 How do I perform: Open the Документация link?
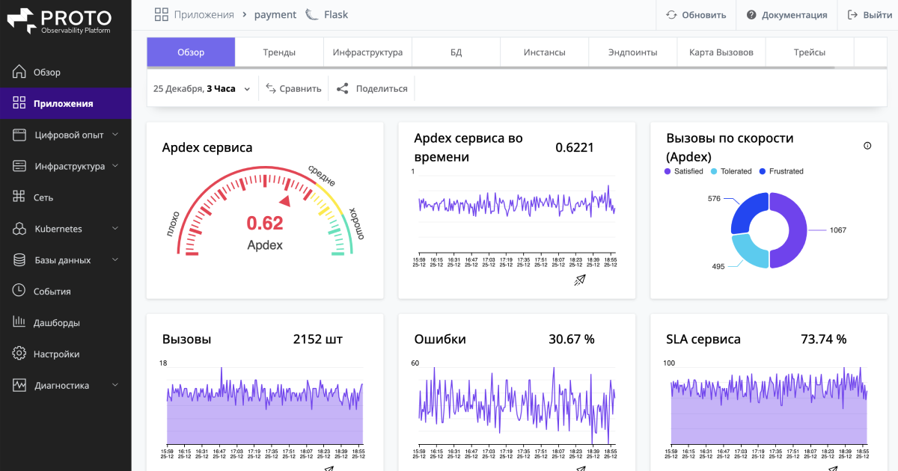point(786,14)
